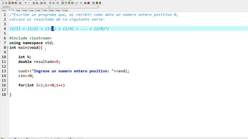Switch to the 4.cpp tab
The image size is (248, 139).
[25, 10]
